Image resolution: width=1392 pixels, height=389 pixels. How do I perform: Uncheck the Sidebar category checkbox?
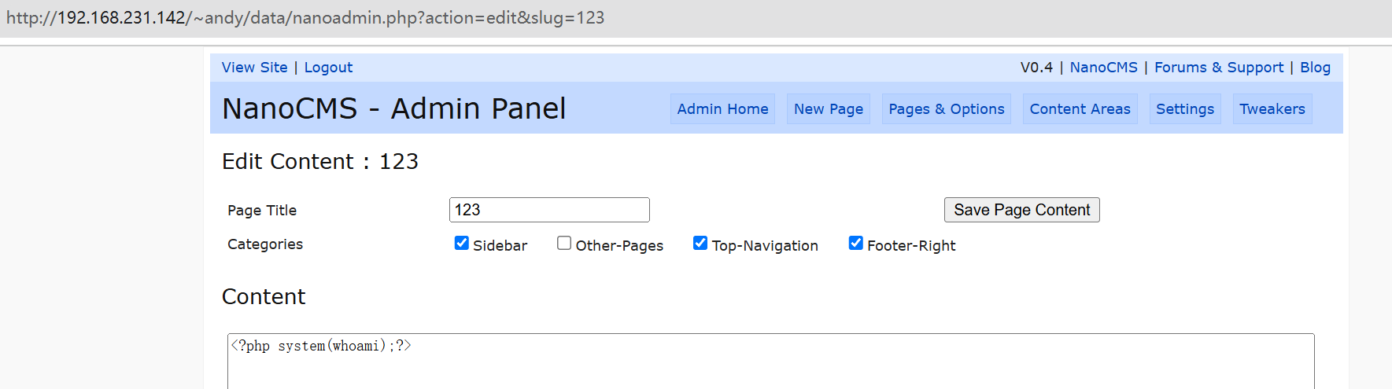click(462, 243)
